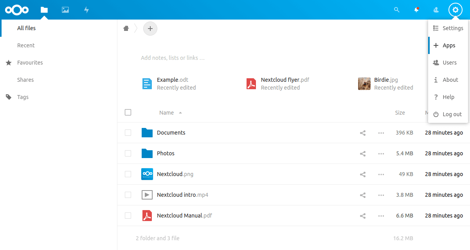Open the Gallery app icon

point(65,10)
